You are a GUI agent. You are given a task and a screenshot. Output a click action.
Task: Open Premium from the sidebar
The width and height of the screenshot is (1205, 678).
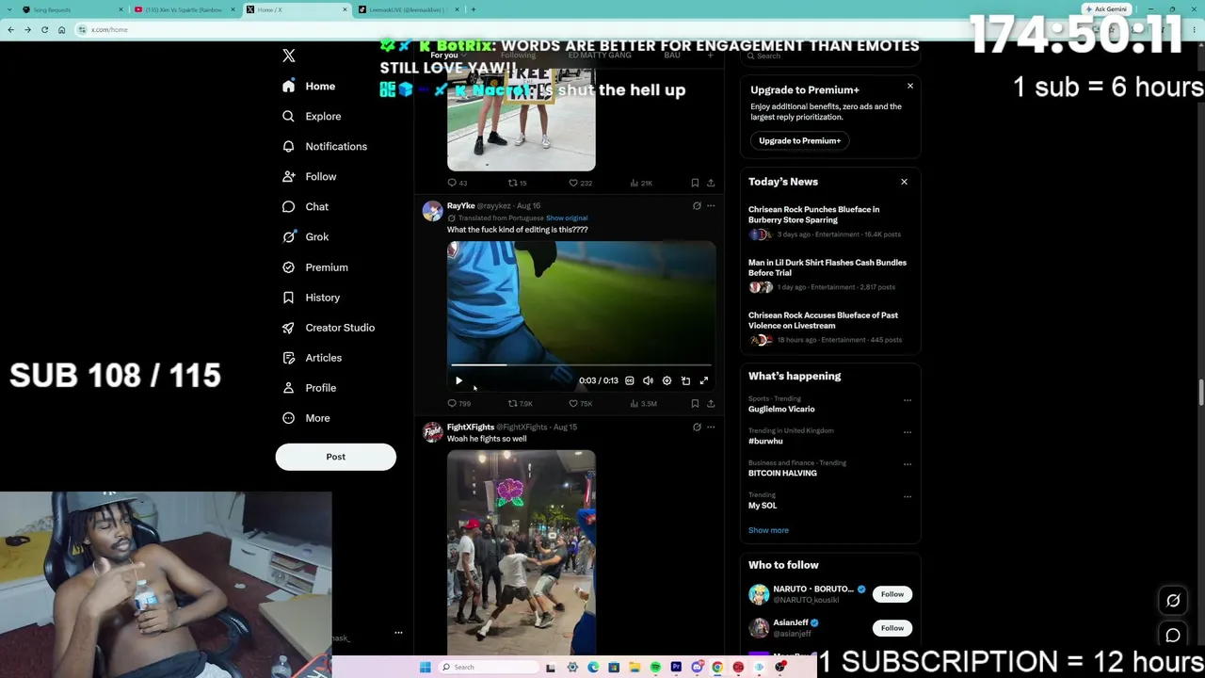314,267
